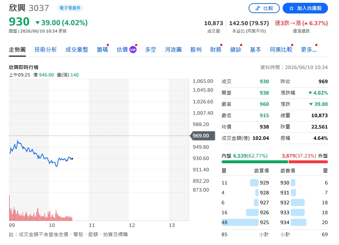Click bid price 926 row

pos(245,213)
